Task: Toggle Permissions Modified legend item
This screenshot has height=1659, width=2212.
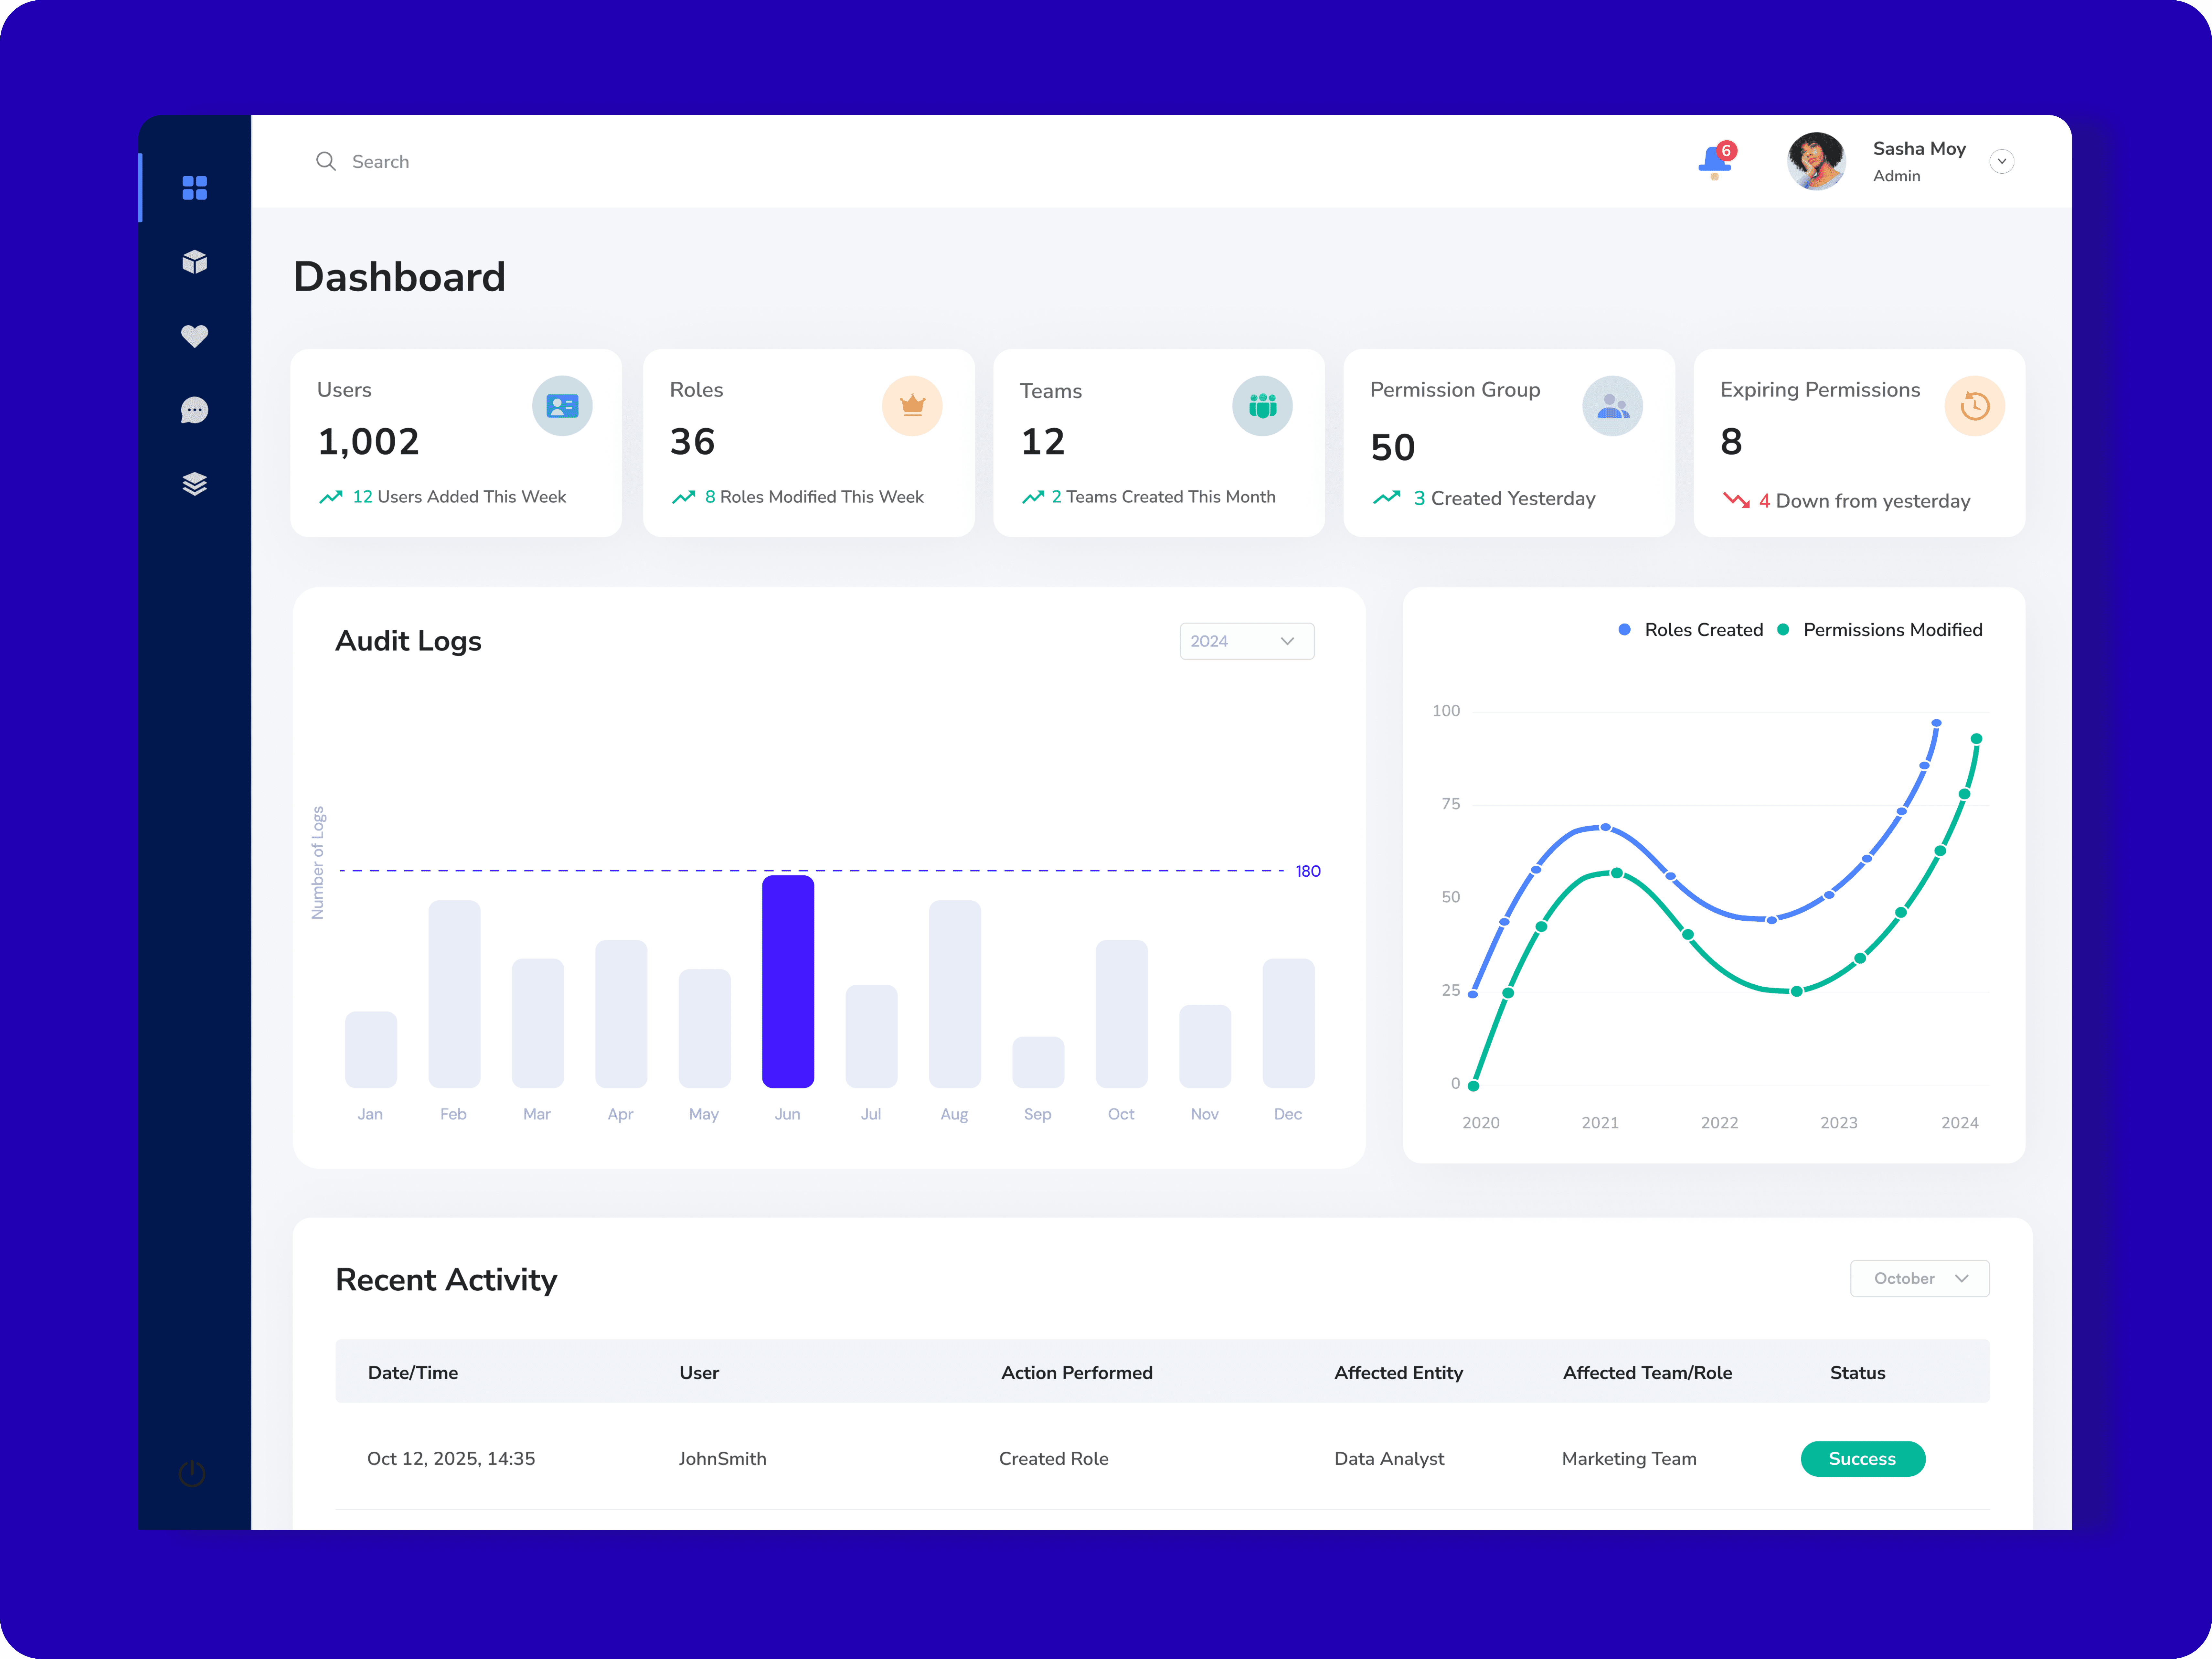Action: click(x=1880, y=630)
